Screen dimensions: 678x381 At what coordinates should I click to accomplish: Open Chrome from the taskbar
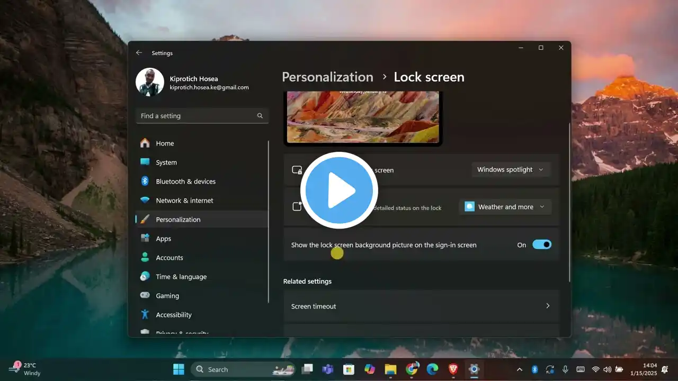click(412, 369)
